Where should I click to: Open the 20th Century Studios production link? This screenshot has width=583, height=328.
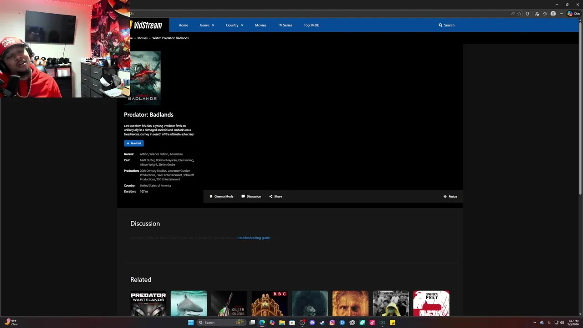point(153,171)
